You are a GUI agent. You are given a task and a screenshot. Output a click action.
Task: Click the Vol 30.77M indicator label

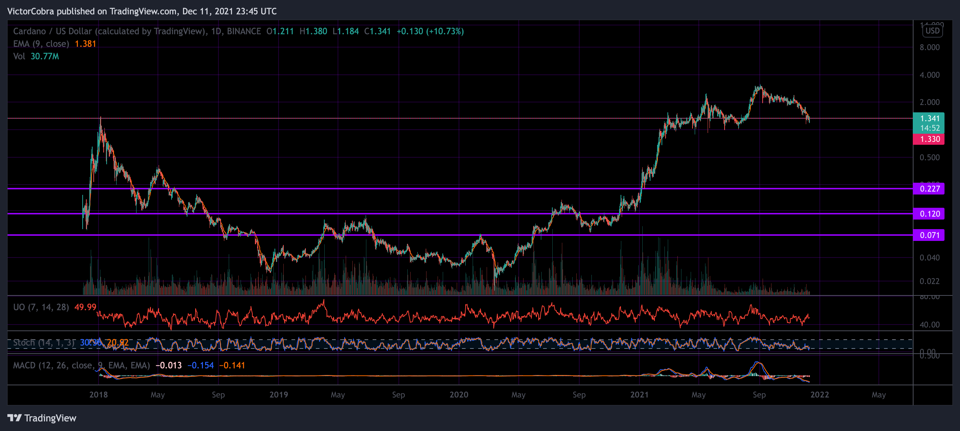36,56
